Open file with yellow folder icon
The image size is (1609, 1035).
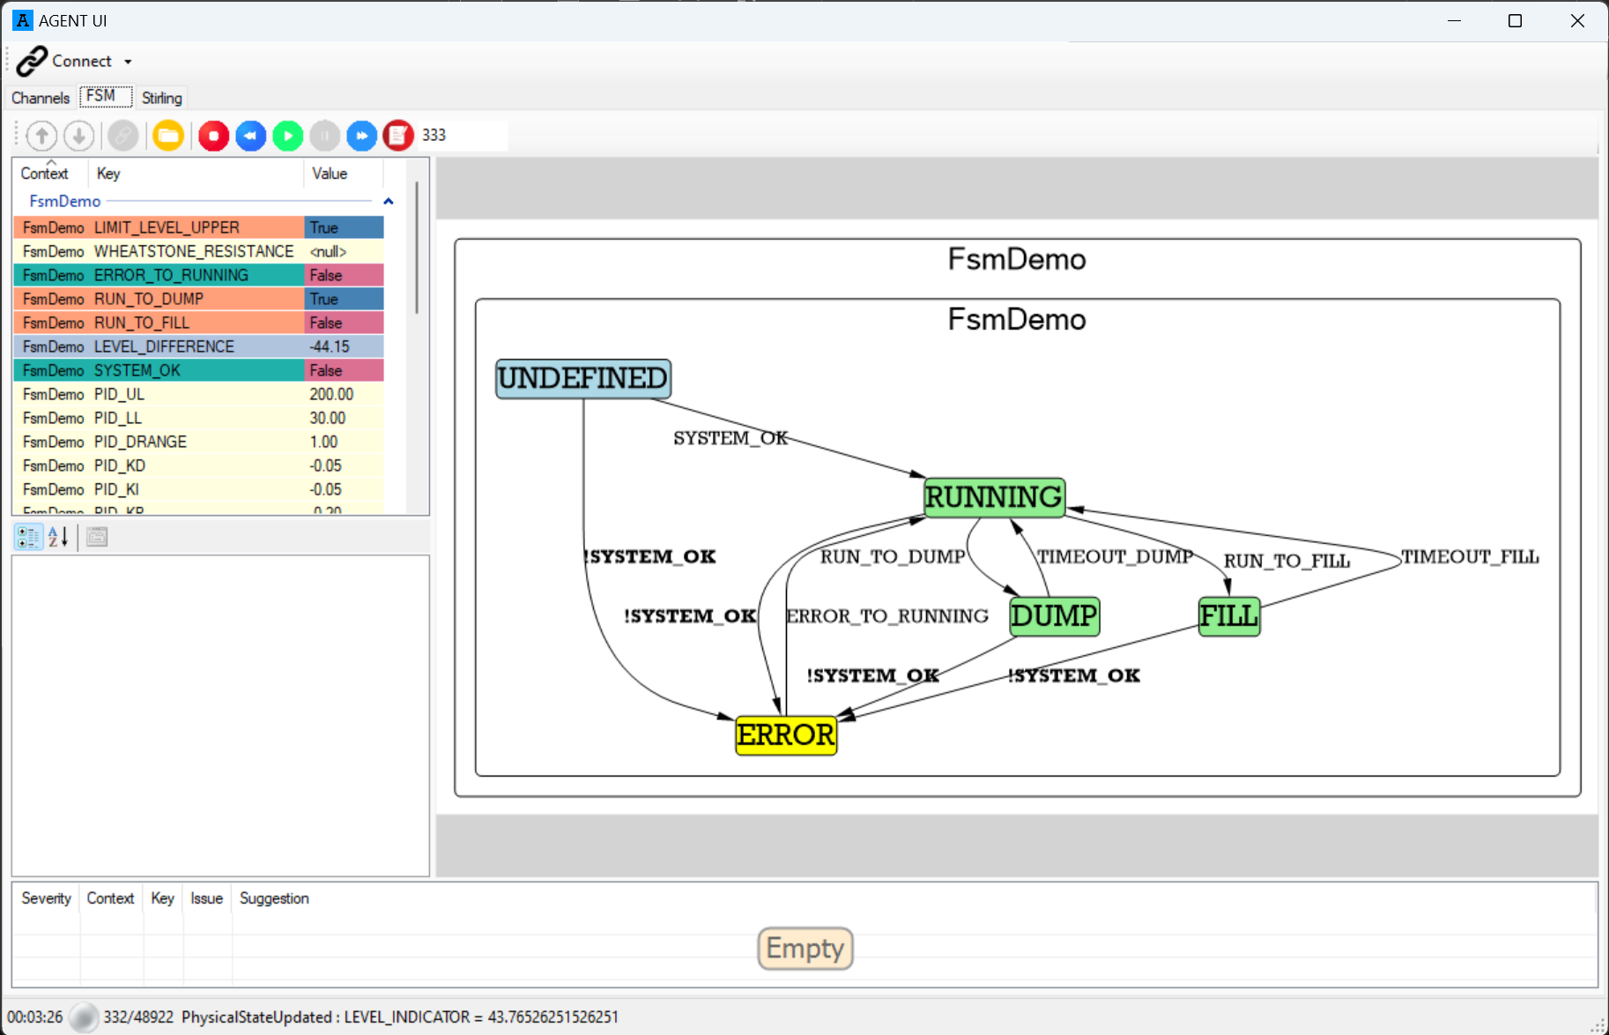tap(168, 136)
